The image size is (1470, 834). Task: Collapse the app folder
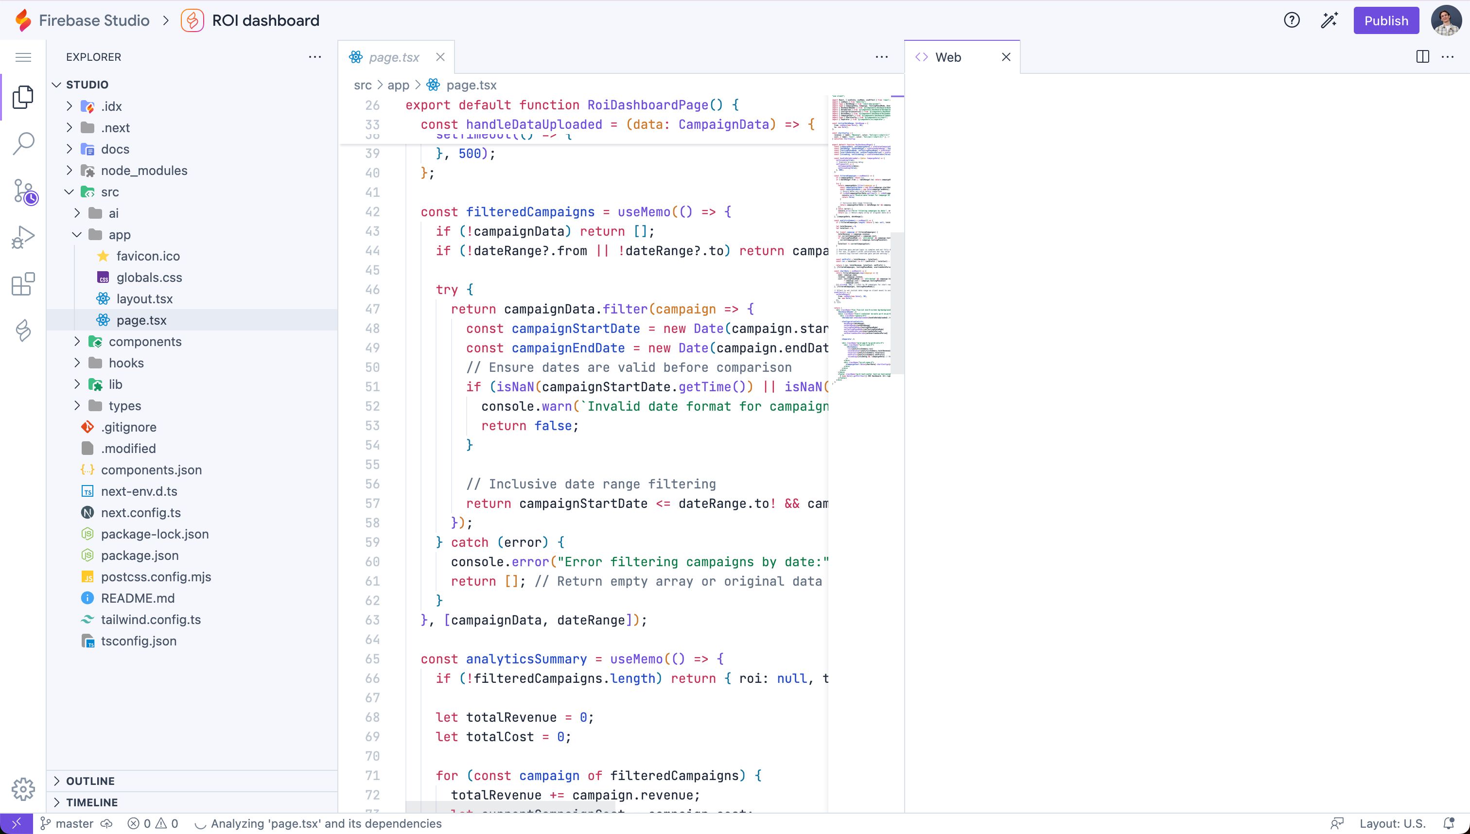[77, 235]
